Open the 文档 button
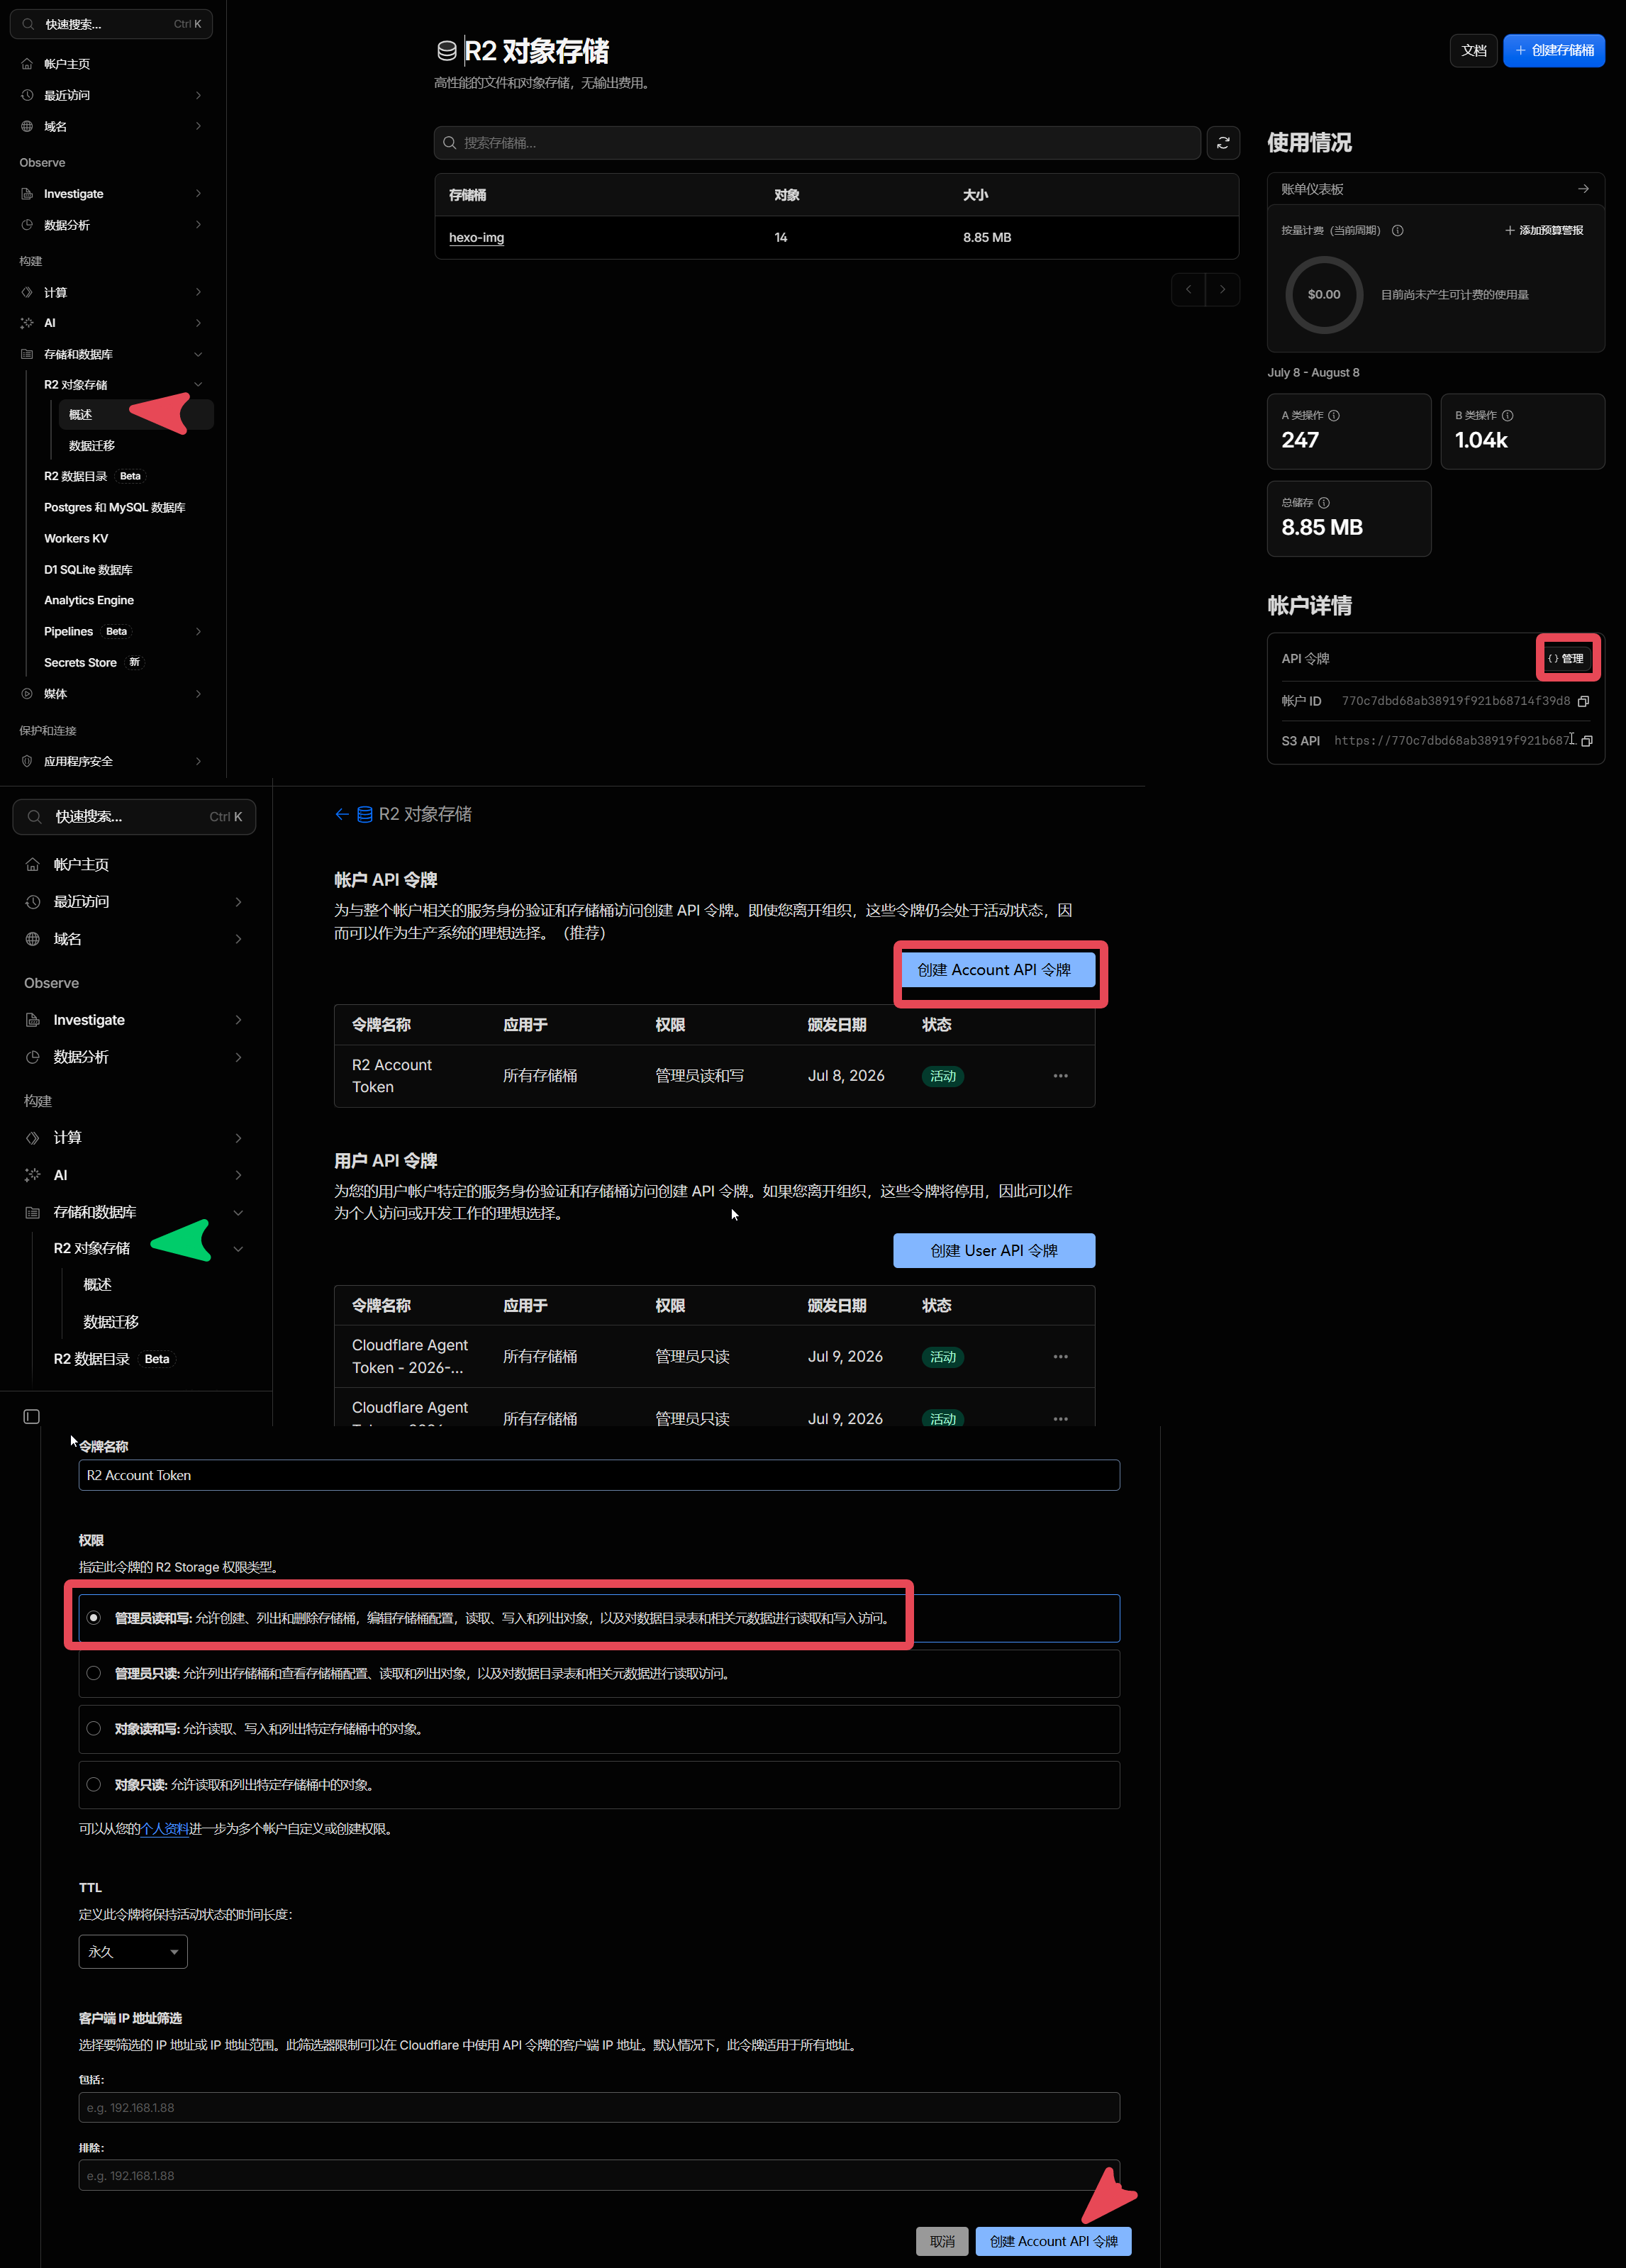This screenshot has width=1626, height=2268. pyautogui.click(x=1473, y=51)
